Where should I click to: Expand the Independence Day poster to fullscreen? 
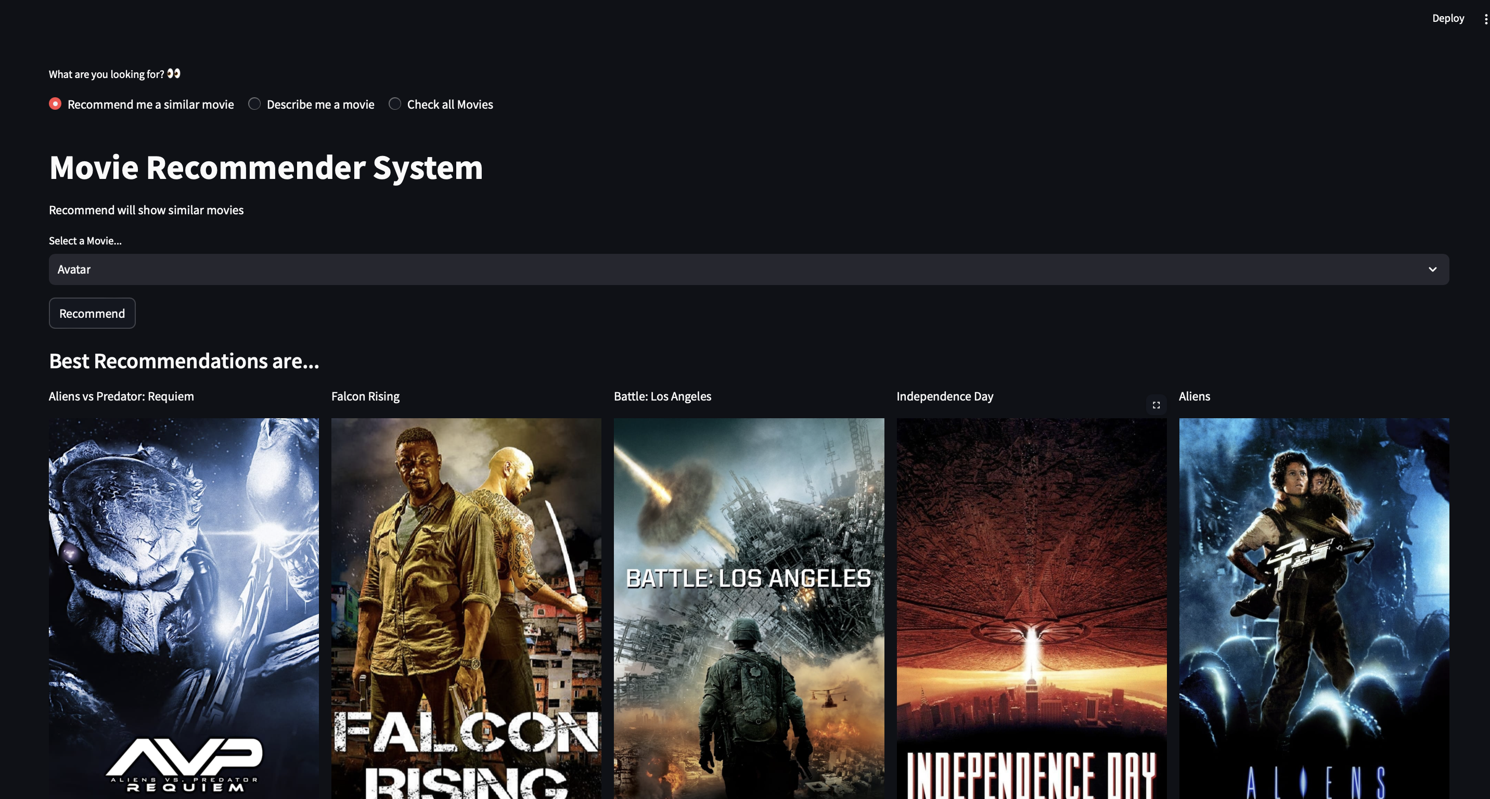point(1155,405)
